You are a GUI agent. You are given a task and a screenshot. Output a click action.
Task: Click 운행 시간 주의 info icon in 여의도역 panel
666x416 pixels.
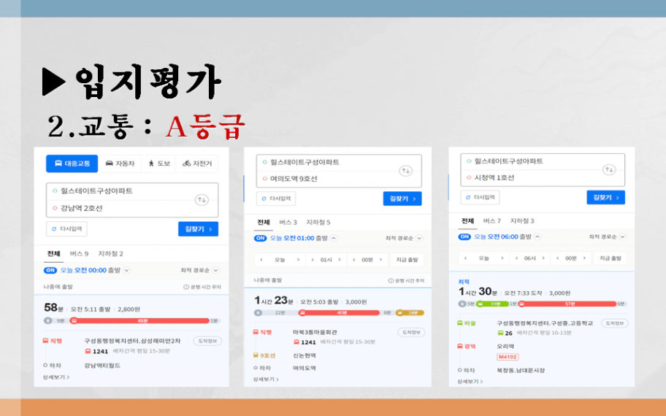tap(391, 281)
